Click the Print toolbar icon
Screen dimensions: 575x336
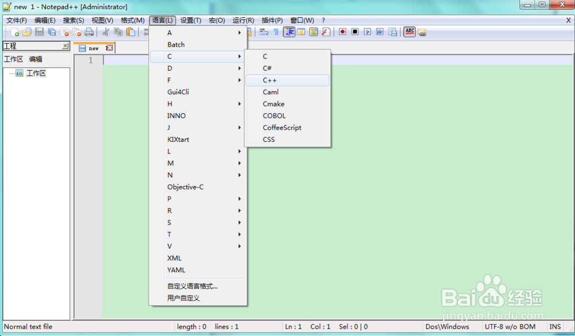(89, 32)
